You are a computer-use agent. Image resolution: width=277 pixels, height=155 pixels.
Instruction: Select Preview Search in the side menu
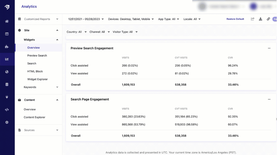tap(37, 56)
